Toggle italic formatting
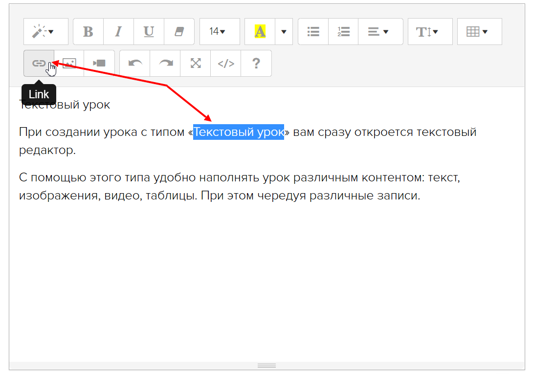 tap(118, 32)
